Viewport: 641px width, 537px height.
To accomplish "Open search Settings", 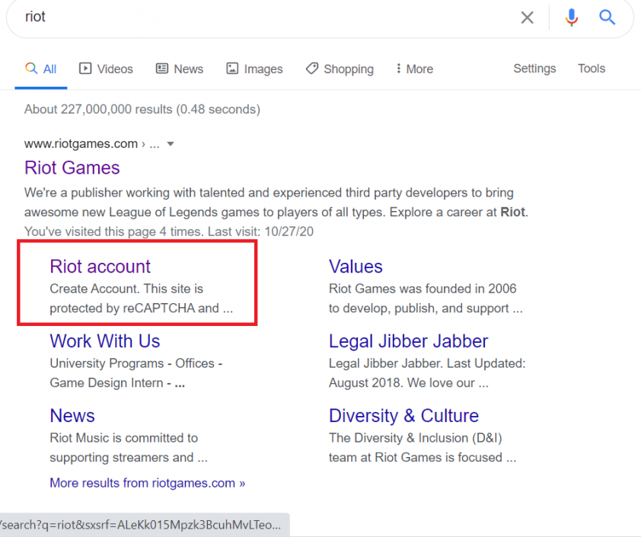I will pyautogui.click(x=534, y=69).
